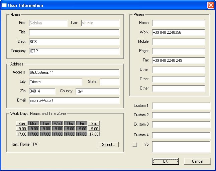The height and width of the screenshot is (171, 216).
Task: Close the User Information dialog
Action: point(210,5)
